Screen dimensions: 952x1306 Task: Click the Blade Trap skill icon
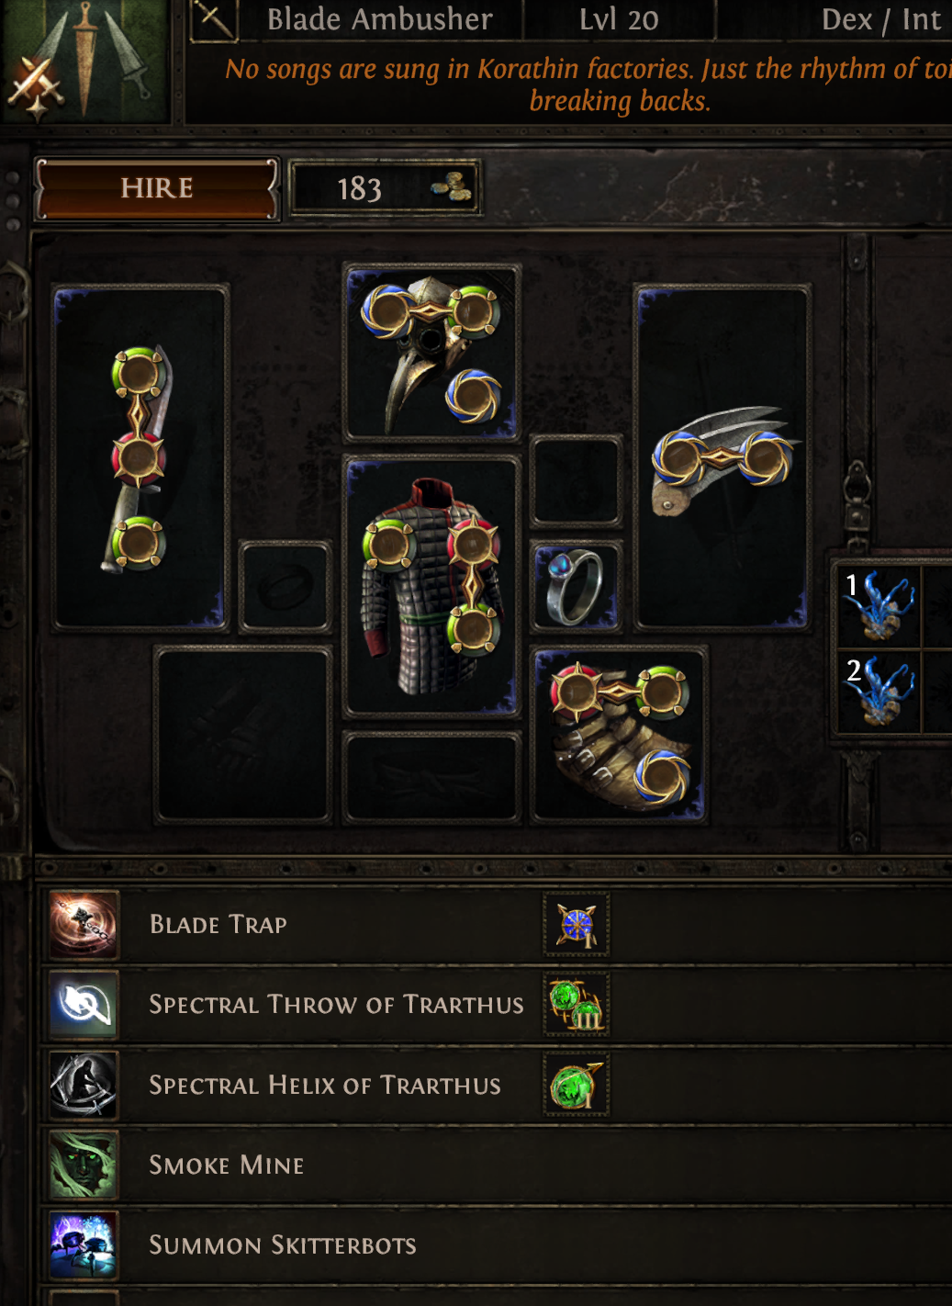[84, 924]
